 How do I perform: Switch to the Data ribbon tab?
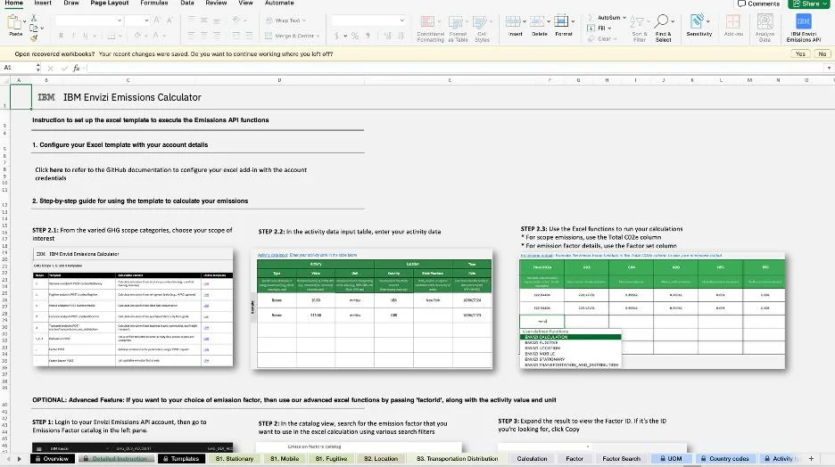pyautogui.click(x=187, y=4)
